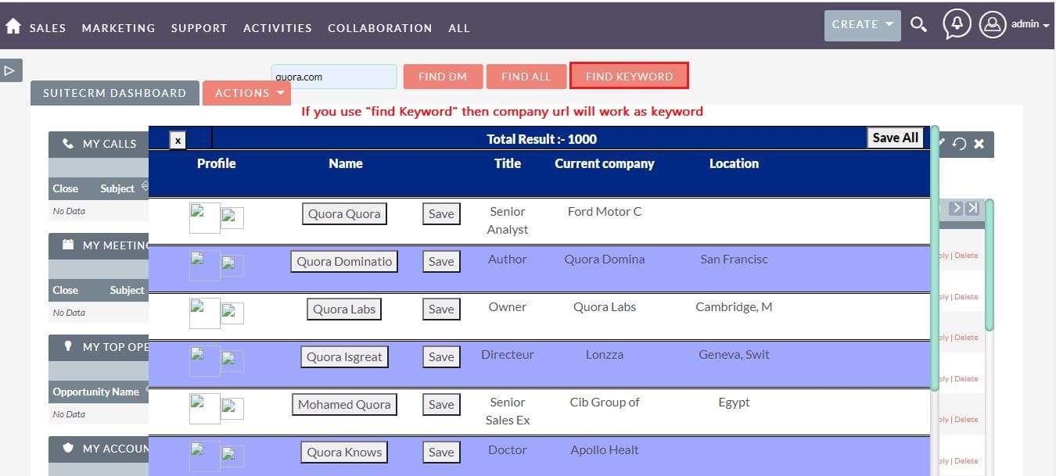Click the FIND ALL button

click(526, 76)
